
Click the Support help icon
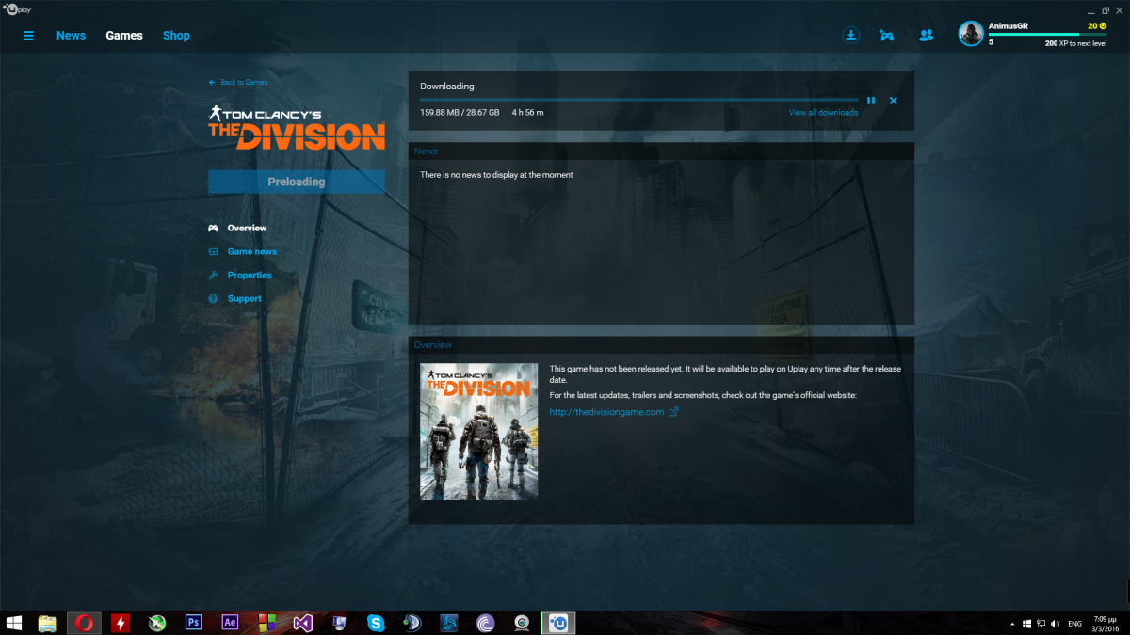point(214,299)
